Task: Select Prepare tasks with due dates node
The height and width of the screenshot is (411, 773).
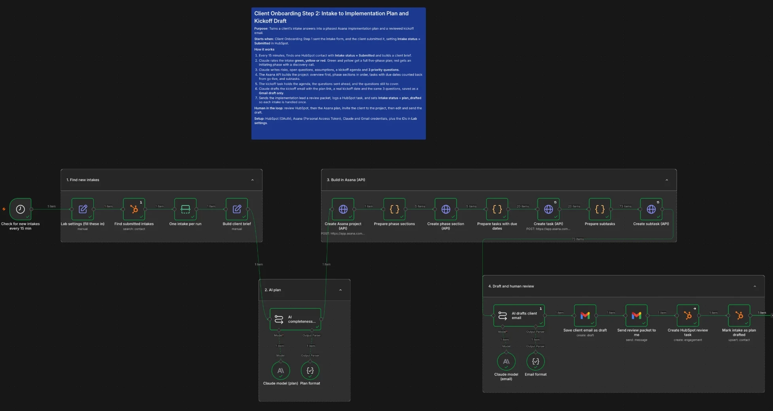Action: coord(497,209)
